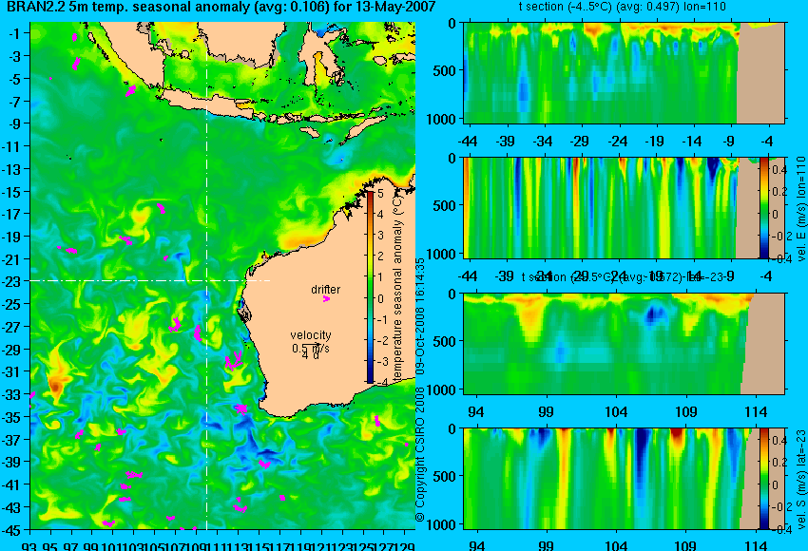This screenshot has height=551, width=808.
Task: Click the dashed horizontal lat=-23 section line
Action: 150,280
